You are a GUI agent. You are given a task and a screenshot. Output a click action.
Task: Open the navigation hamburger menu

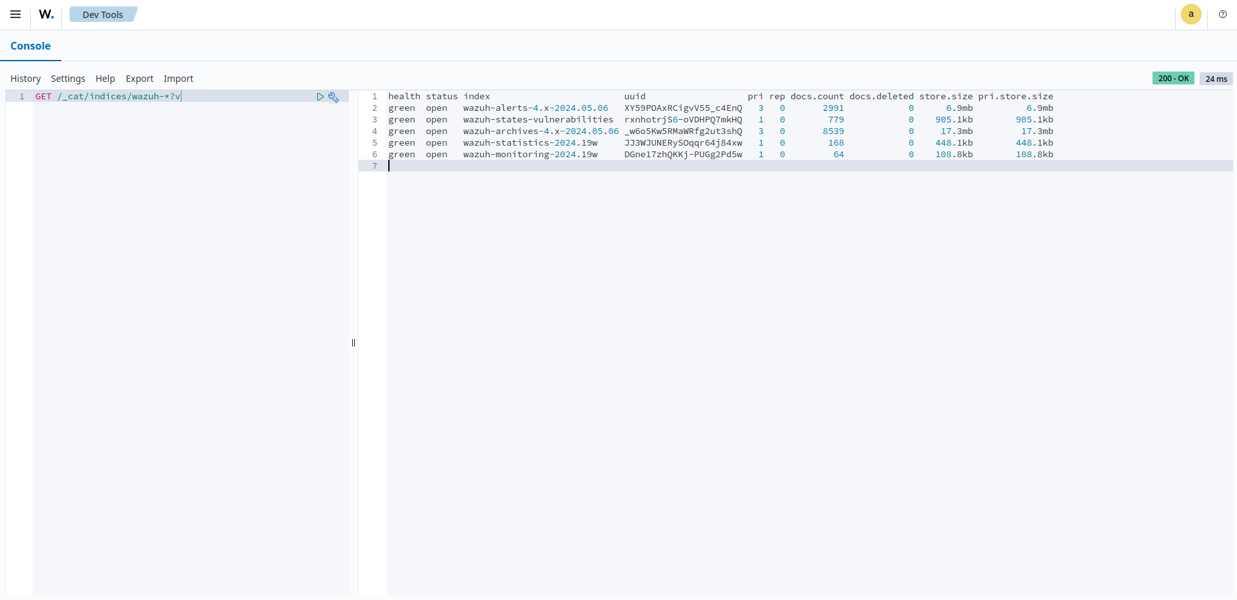[x=15, y=14]
